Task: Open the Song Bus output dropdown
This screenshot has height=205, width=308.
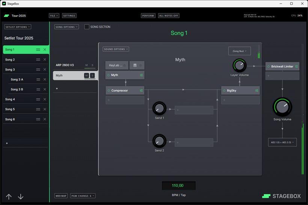Action: (x=239, y=51)
